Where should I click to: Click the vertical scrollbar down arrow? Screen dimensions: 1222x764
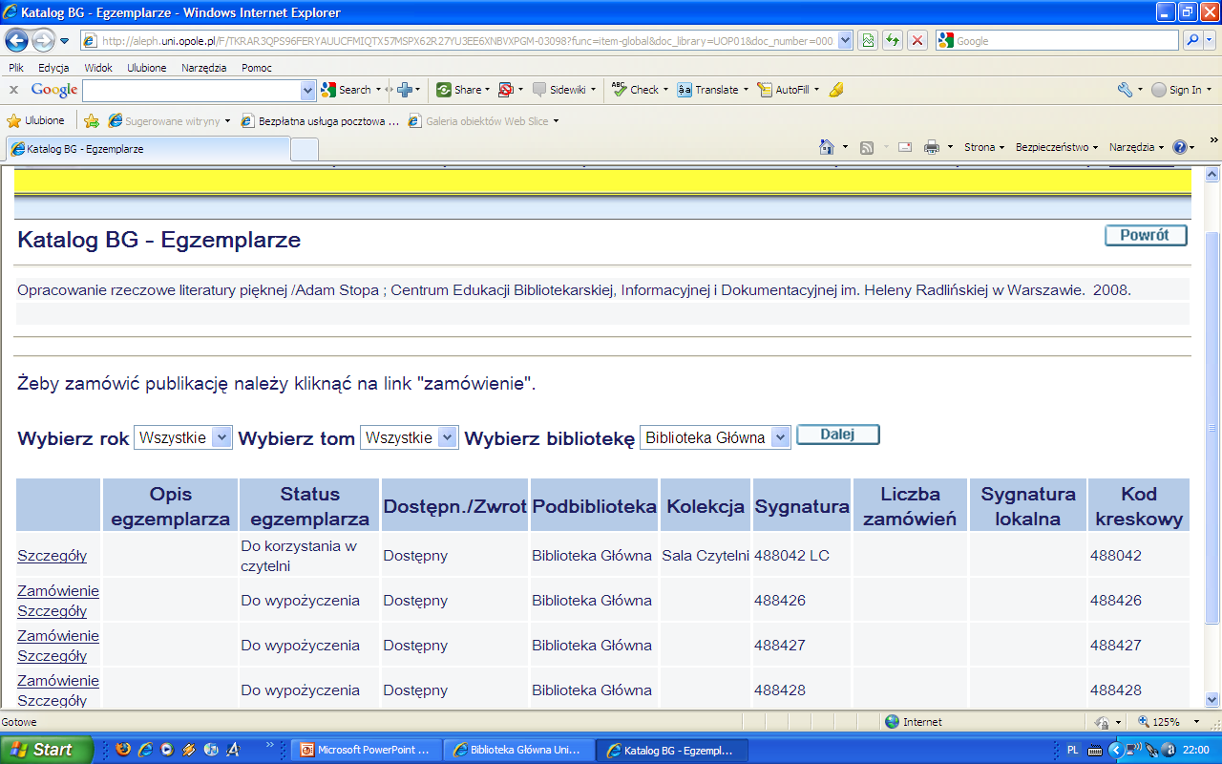coord(1212,699)
